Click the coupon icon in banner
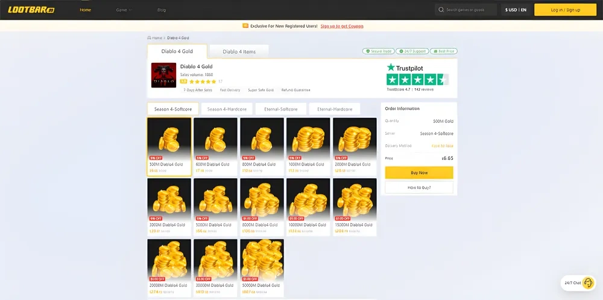This screenshot has height=300, width=603. [x=245, y=26]
